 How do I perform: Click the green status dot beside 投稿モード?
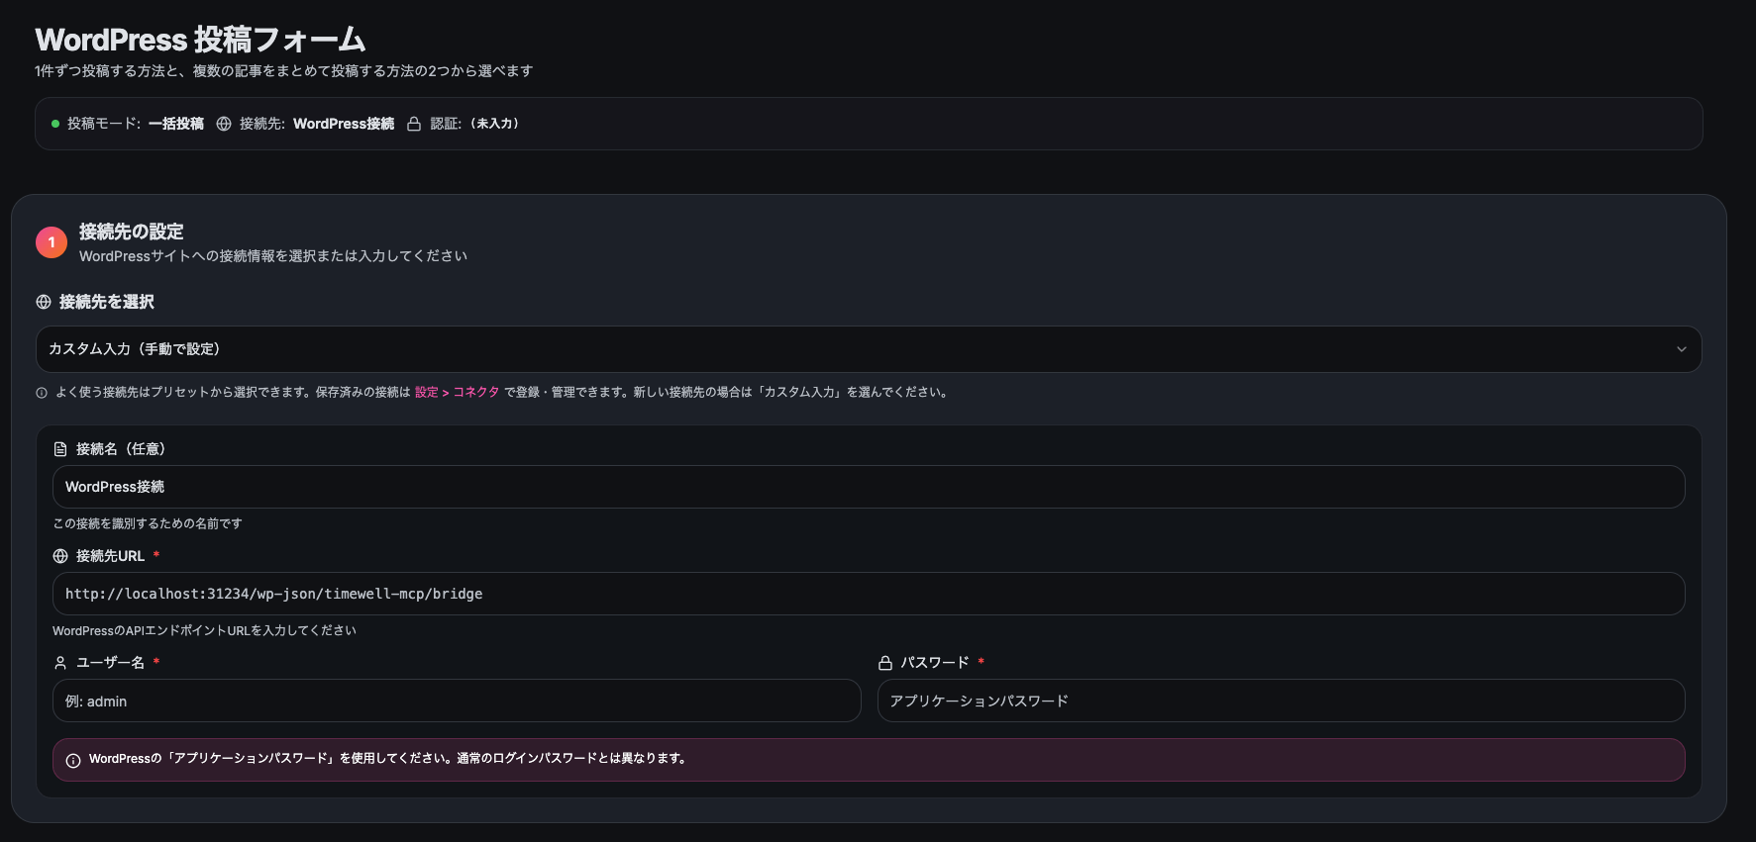click(x=55, y=124)
